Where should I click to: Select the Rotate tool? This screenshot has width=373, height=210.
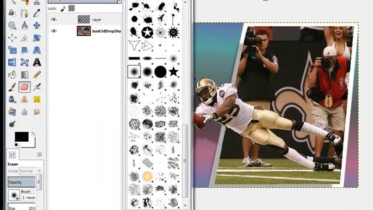[x=37, y=37]
